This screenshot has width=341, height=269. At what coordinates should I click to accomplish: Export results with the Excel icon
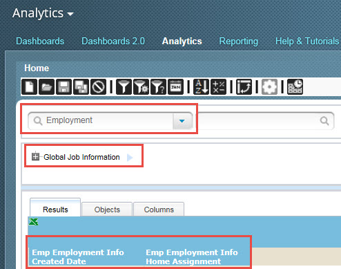pyautogui.click(x=34, y=222)
